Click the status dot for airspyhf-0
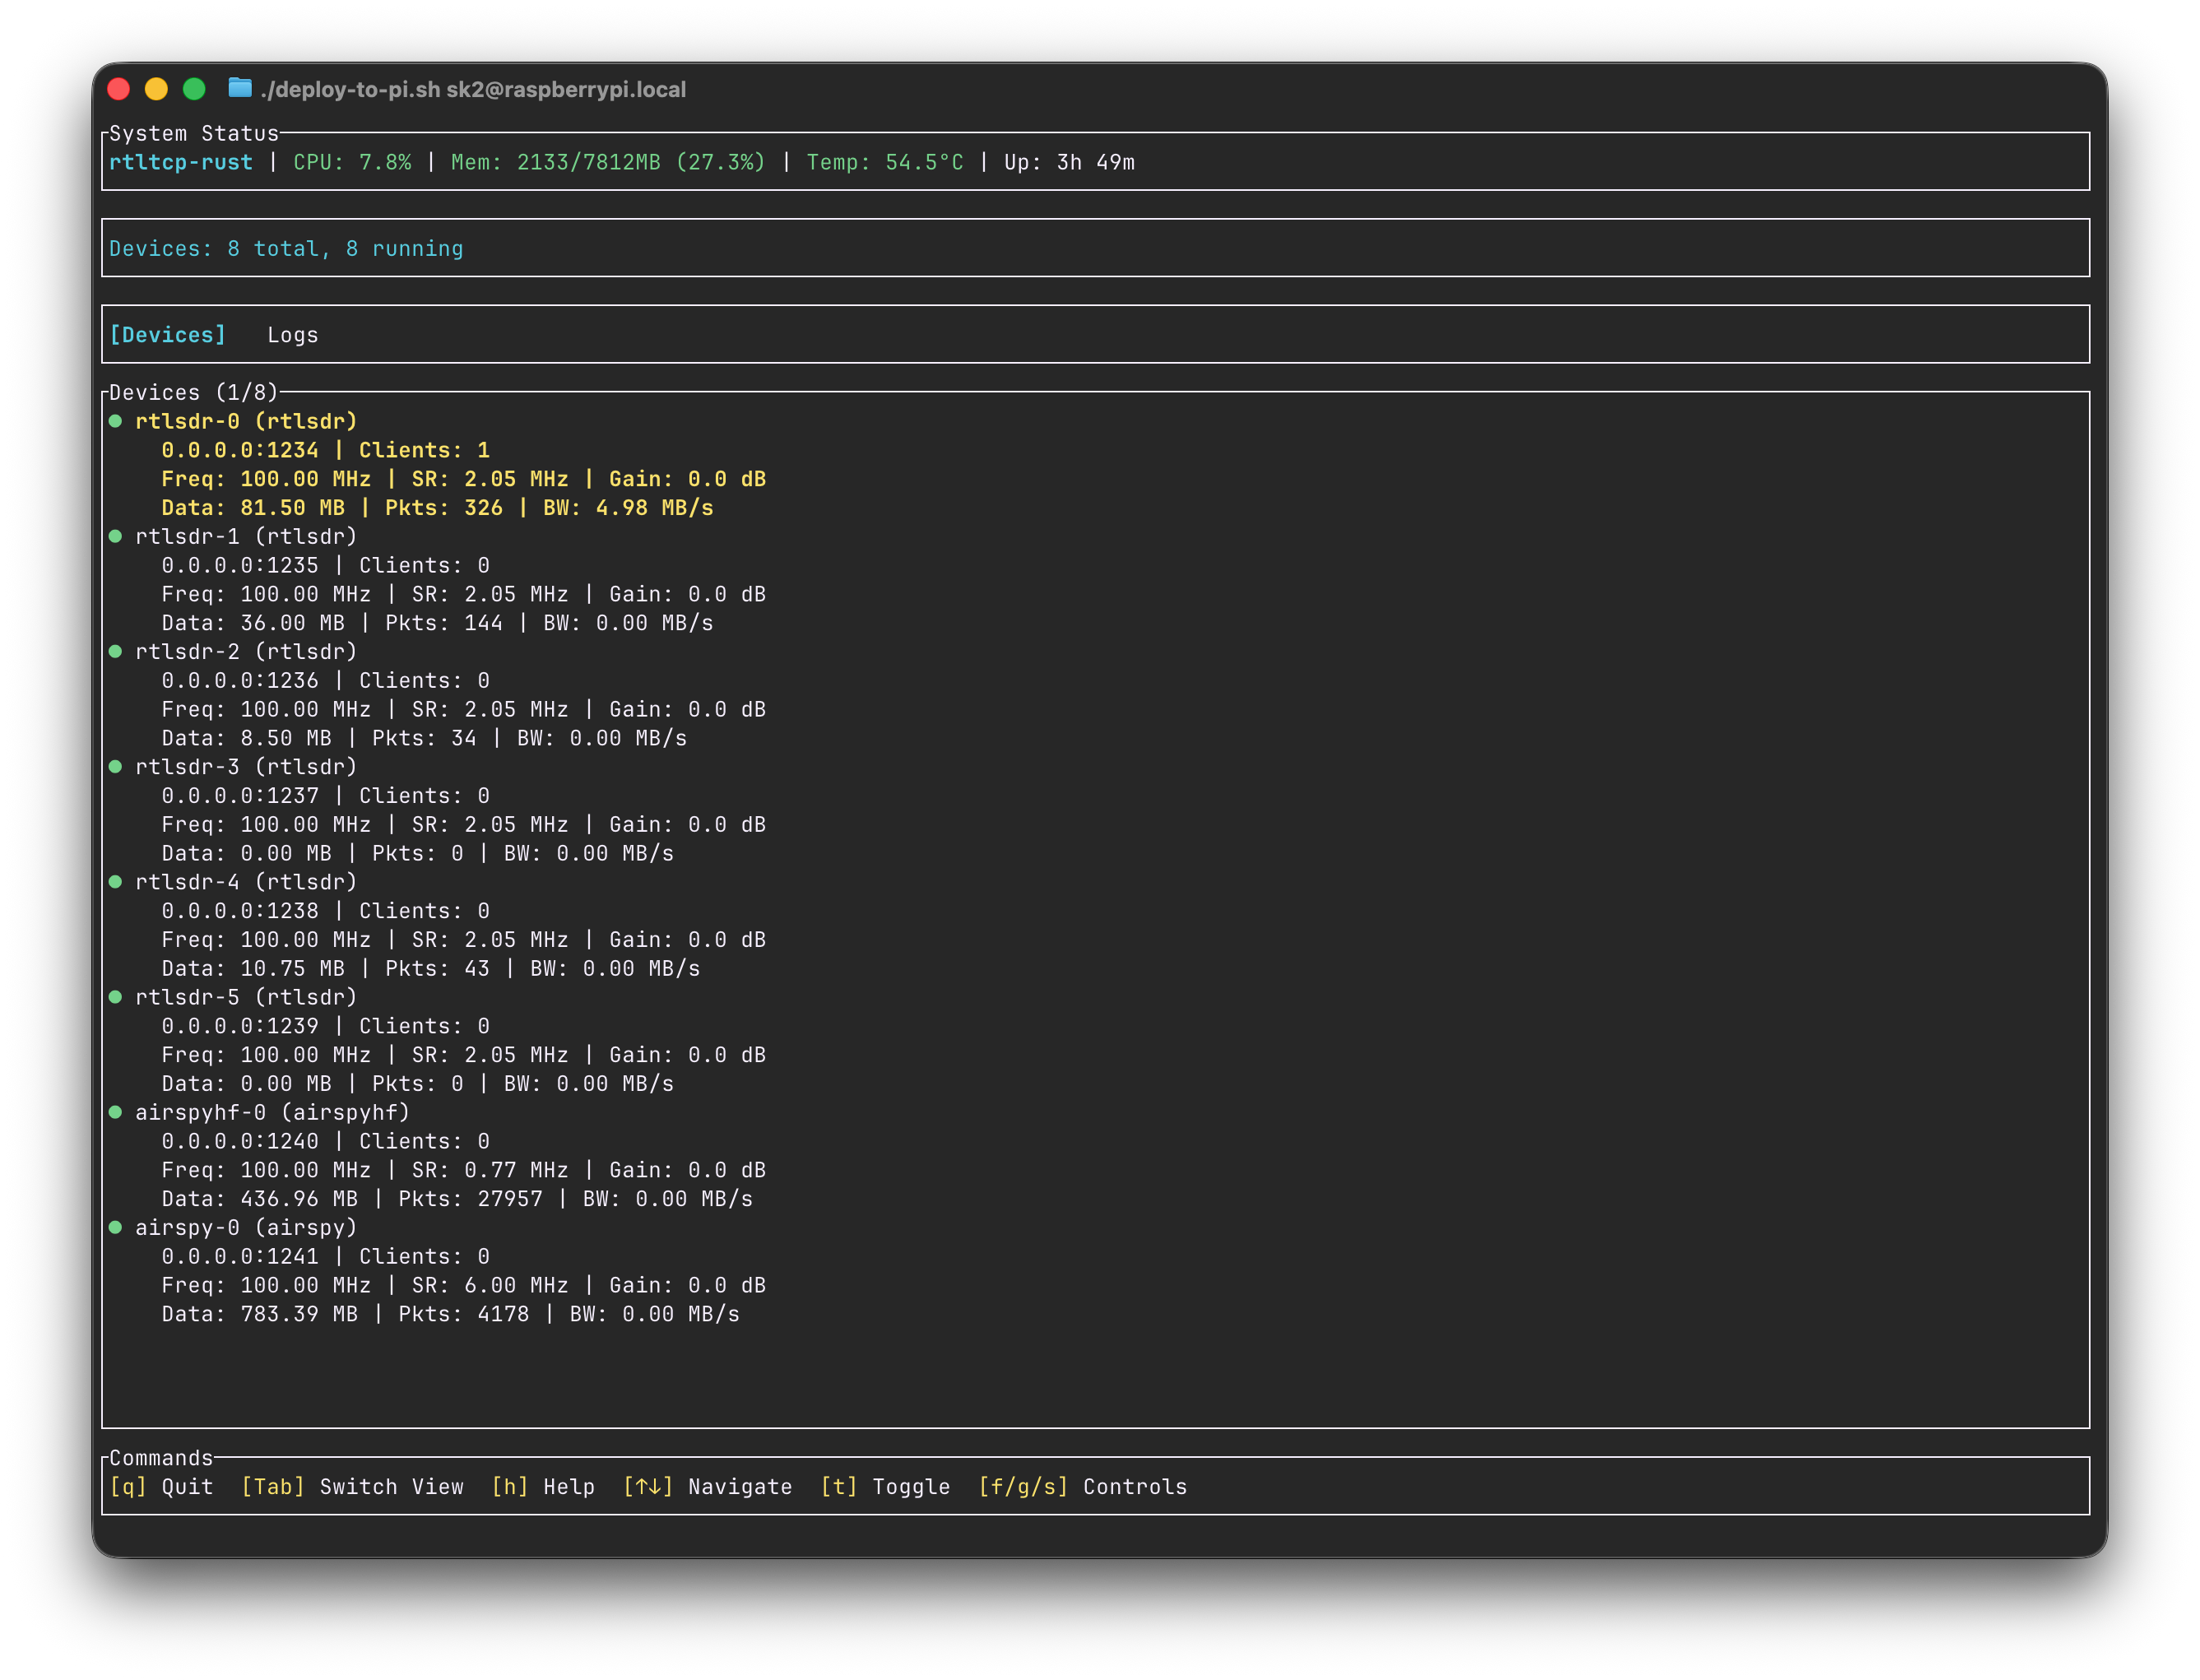 point(115,1112)
